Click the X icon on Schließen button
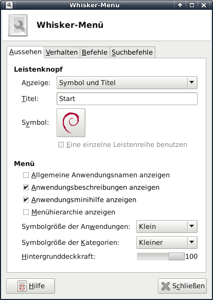The height and width of the screenshot is (300, 213). 166,286
